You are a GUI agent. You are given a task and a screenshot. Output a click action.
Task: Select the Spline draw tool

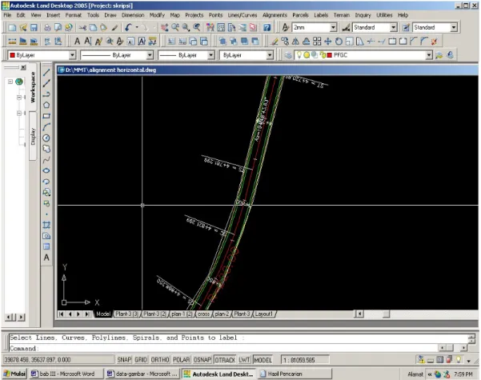click(x=46, y=160)
